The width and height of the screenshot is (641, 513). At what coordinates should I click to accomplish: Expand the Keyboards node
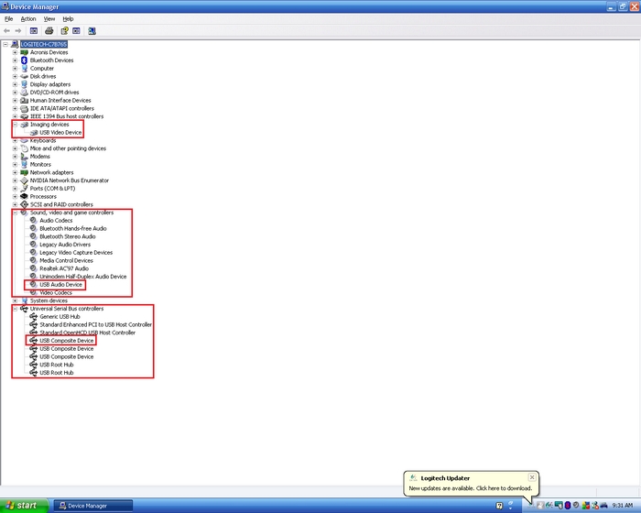pos(15,140)
